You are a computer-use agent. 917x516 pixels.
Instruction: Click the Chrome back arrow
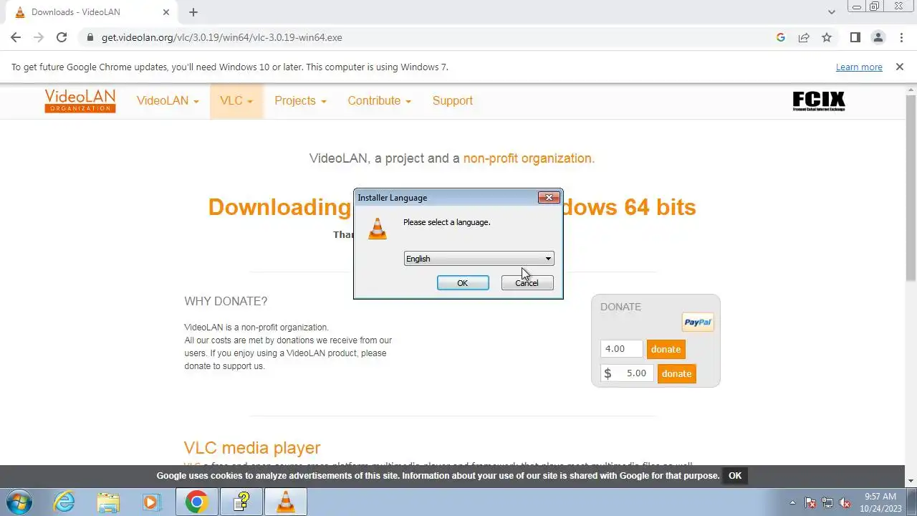point(16,37)
